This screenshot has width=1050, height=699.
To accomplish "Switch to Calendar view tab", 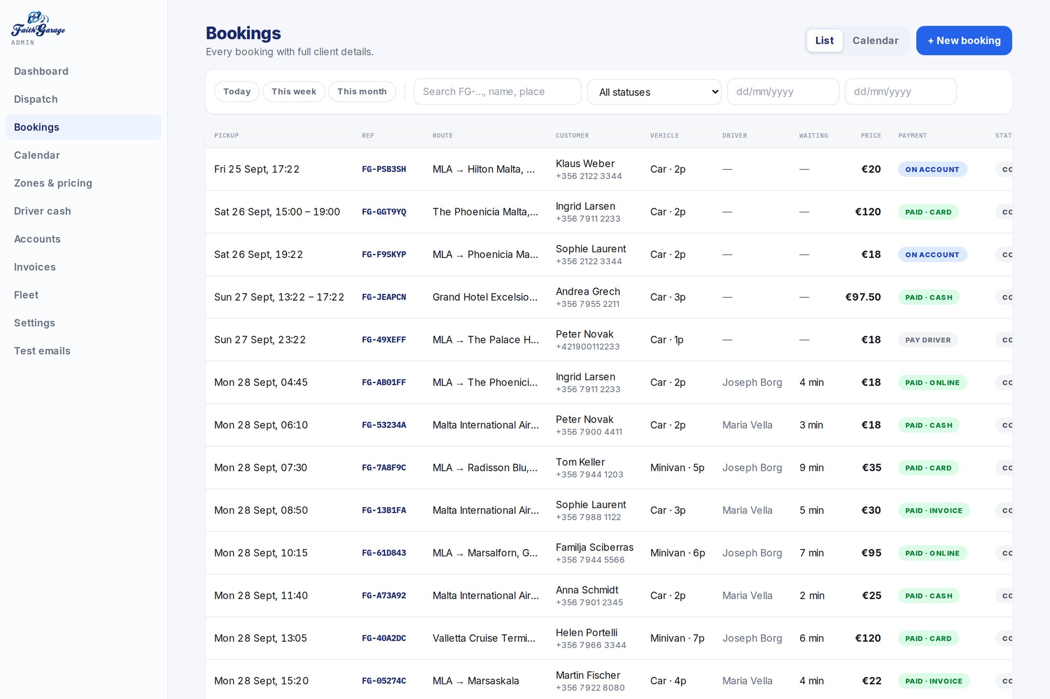I will coord(875,40).
